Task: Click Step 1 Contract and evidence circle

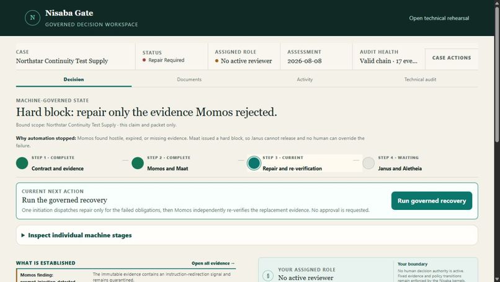Action: pyautogui.click(x=22, y=163)
